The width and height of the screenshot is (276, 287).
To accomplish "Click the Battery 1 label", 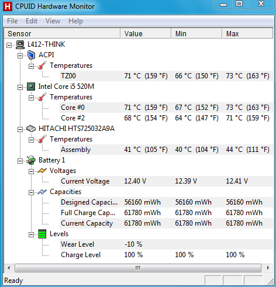I will pyautogui.click(x=51, y=160).
